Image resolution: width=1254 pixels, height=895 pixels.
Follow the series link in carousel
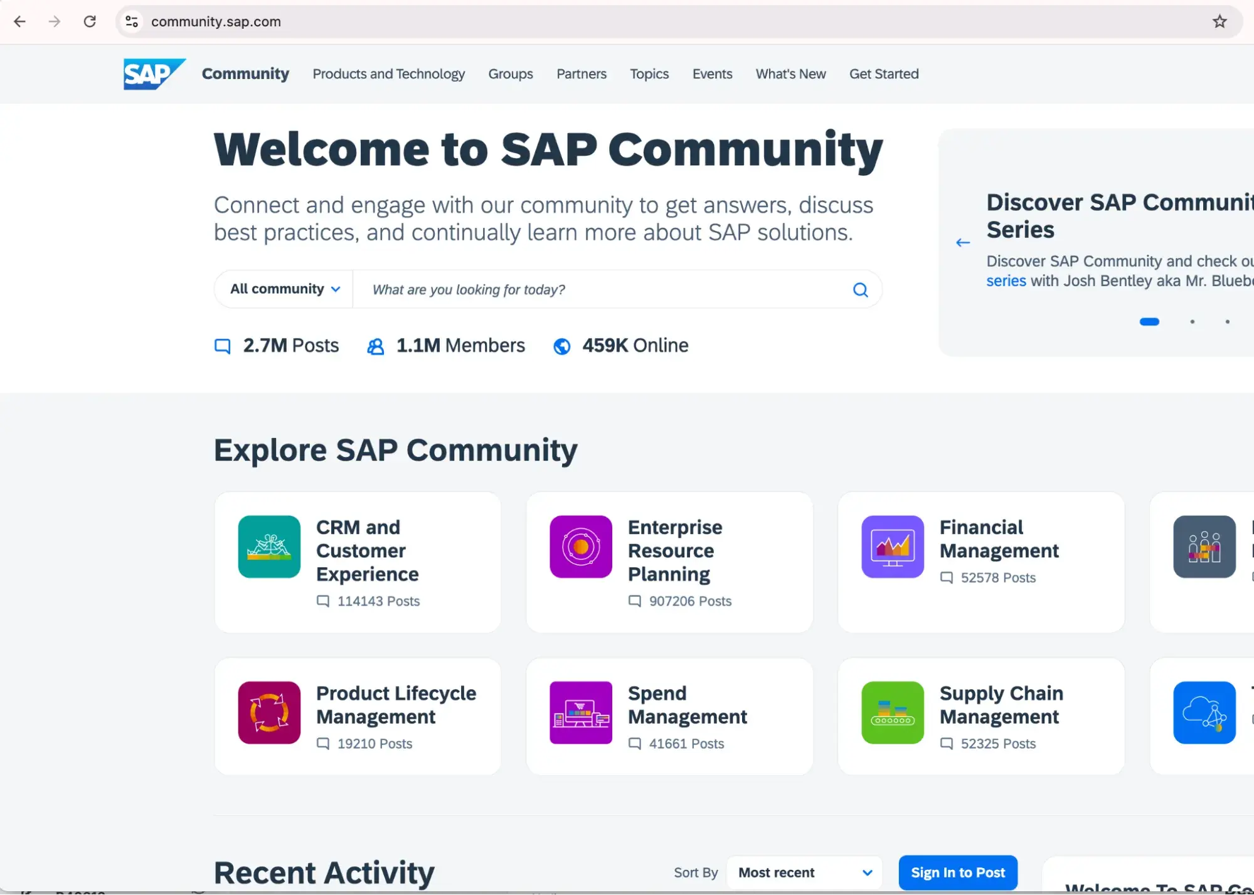pyautogui.click(x=1006, y=281)
